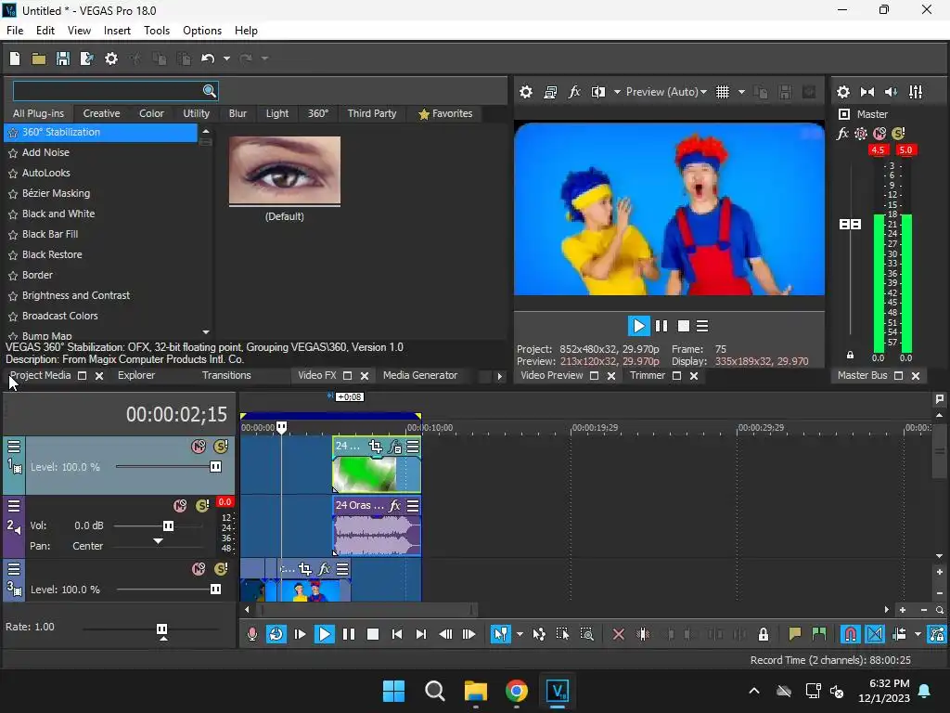Switch to the Creative plug-ins tab

click(101, 113)
